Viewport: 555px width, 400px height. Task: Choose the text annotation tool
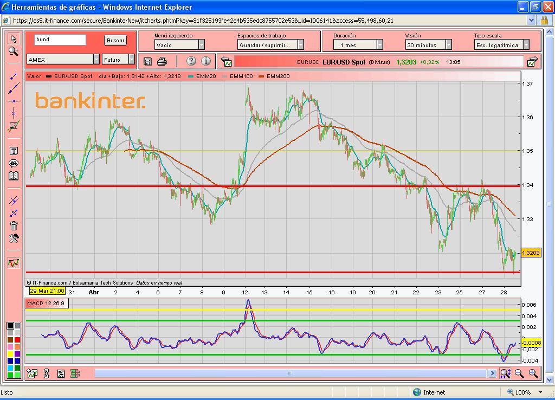point(14,151)
